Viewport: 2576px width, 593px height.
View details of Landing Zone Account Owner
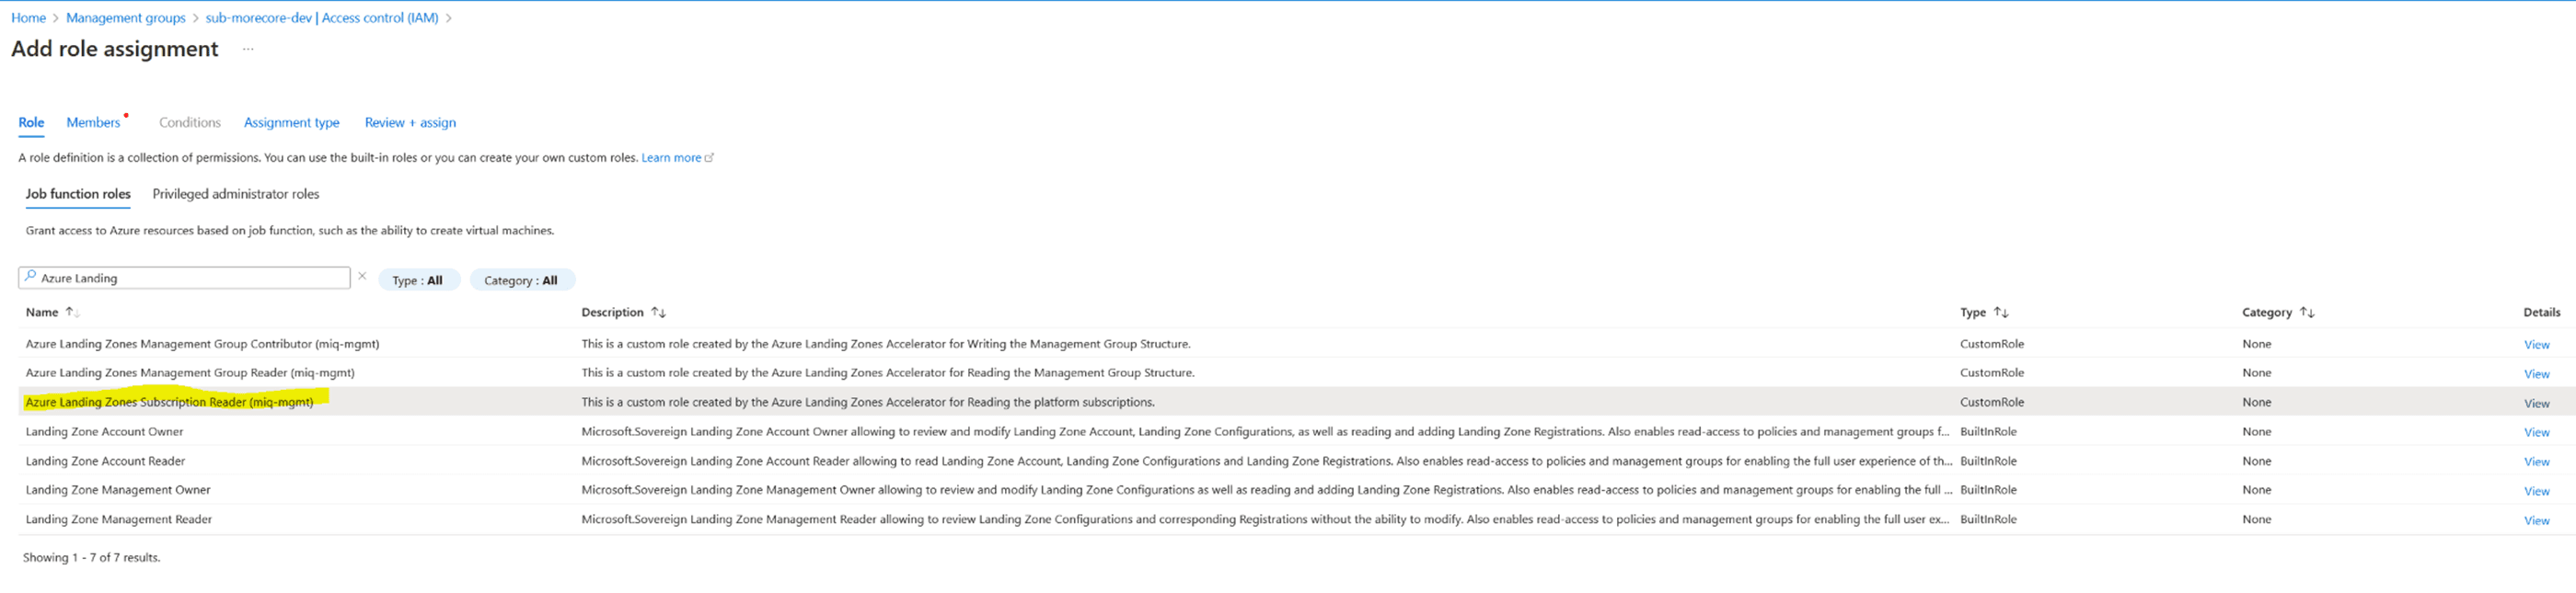coord(2536,432)
